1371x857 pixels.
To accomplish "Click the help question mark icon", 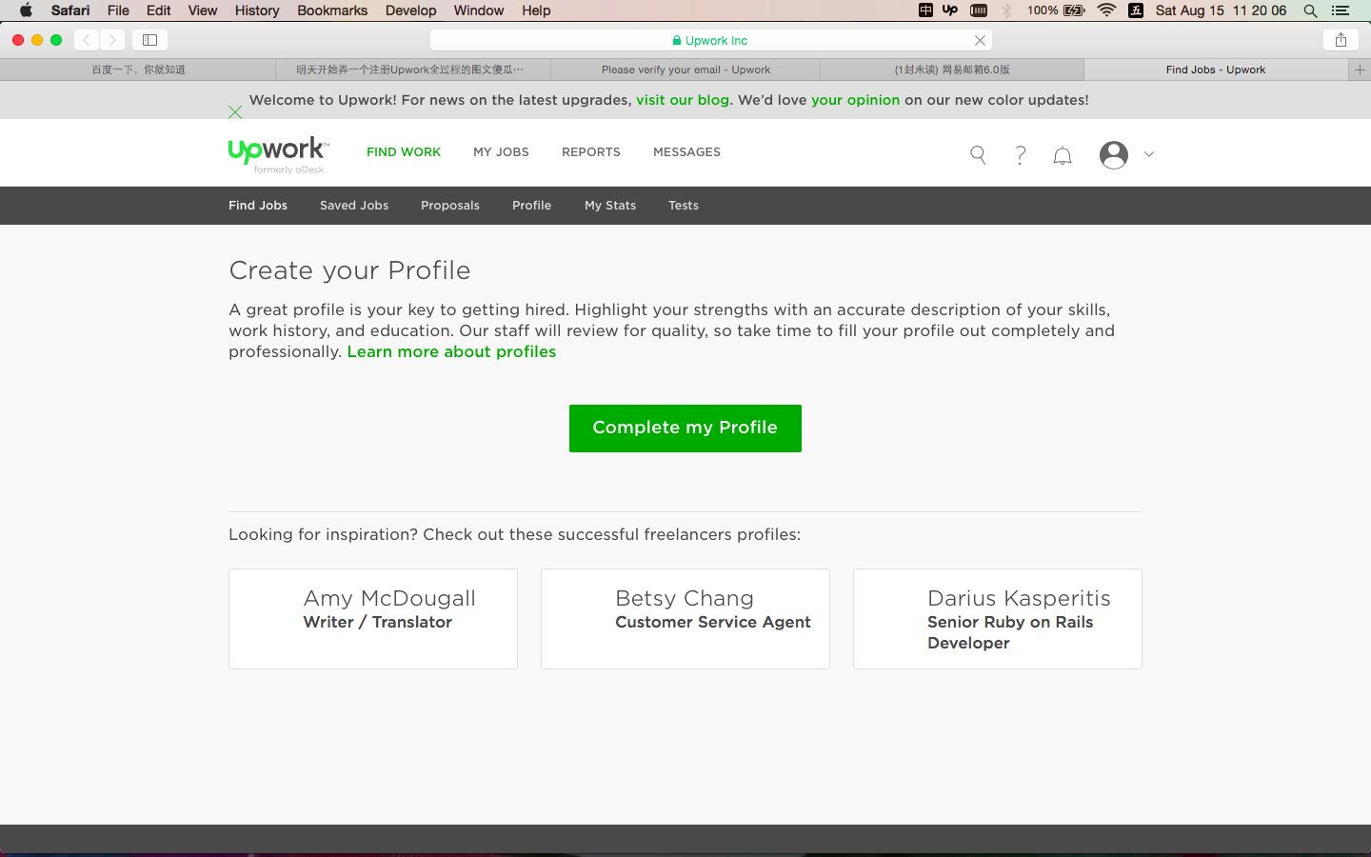I will pos(1020,154).
